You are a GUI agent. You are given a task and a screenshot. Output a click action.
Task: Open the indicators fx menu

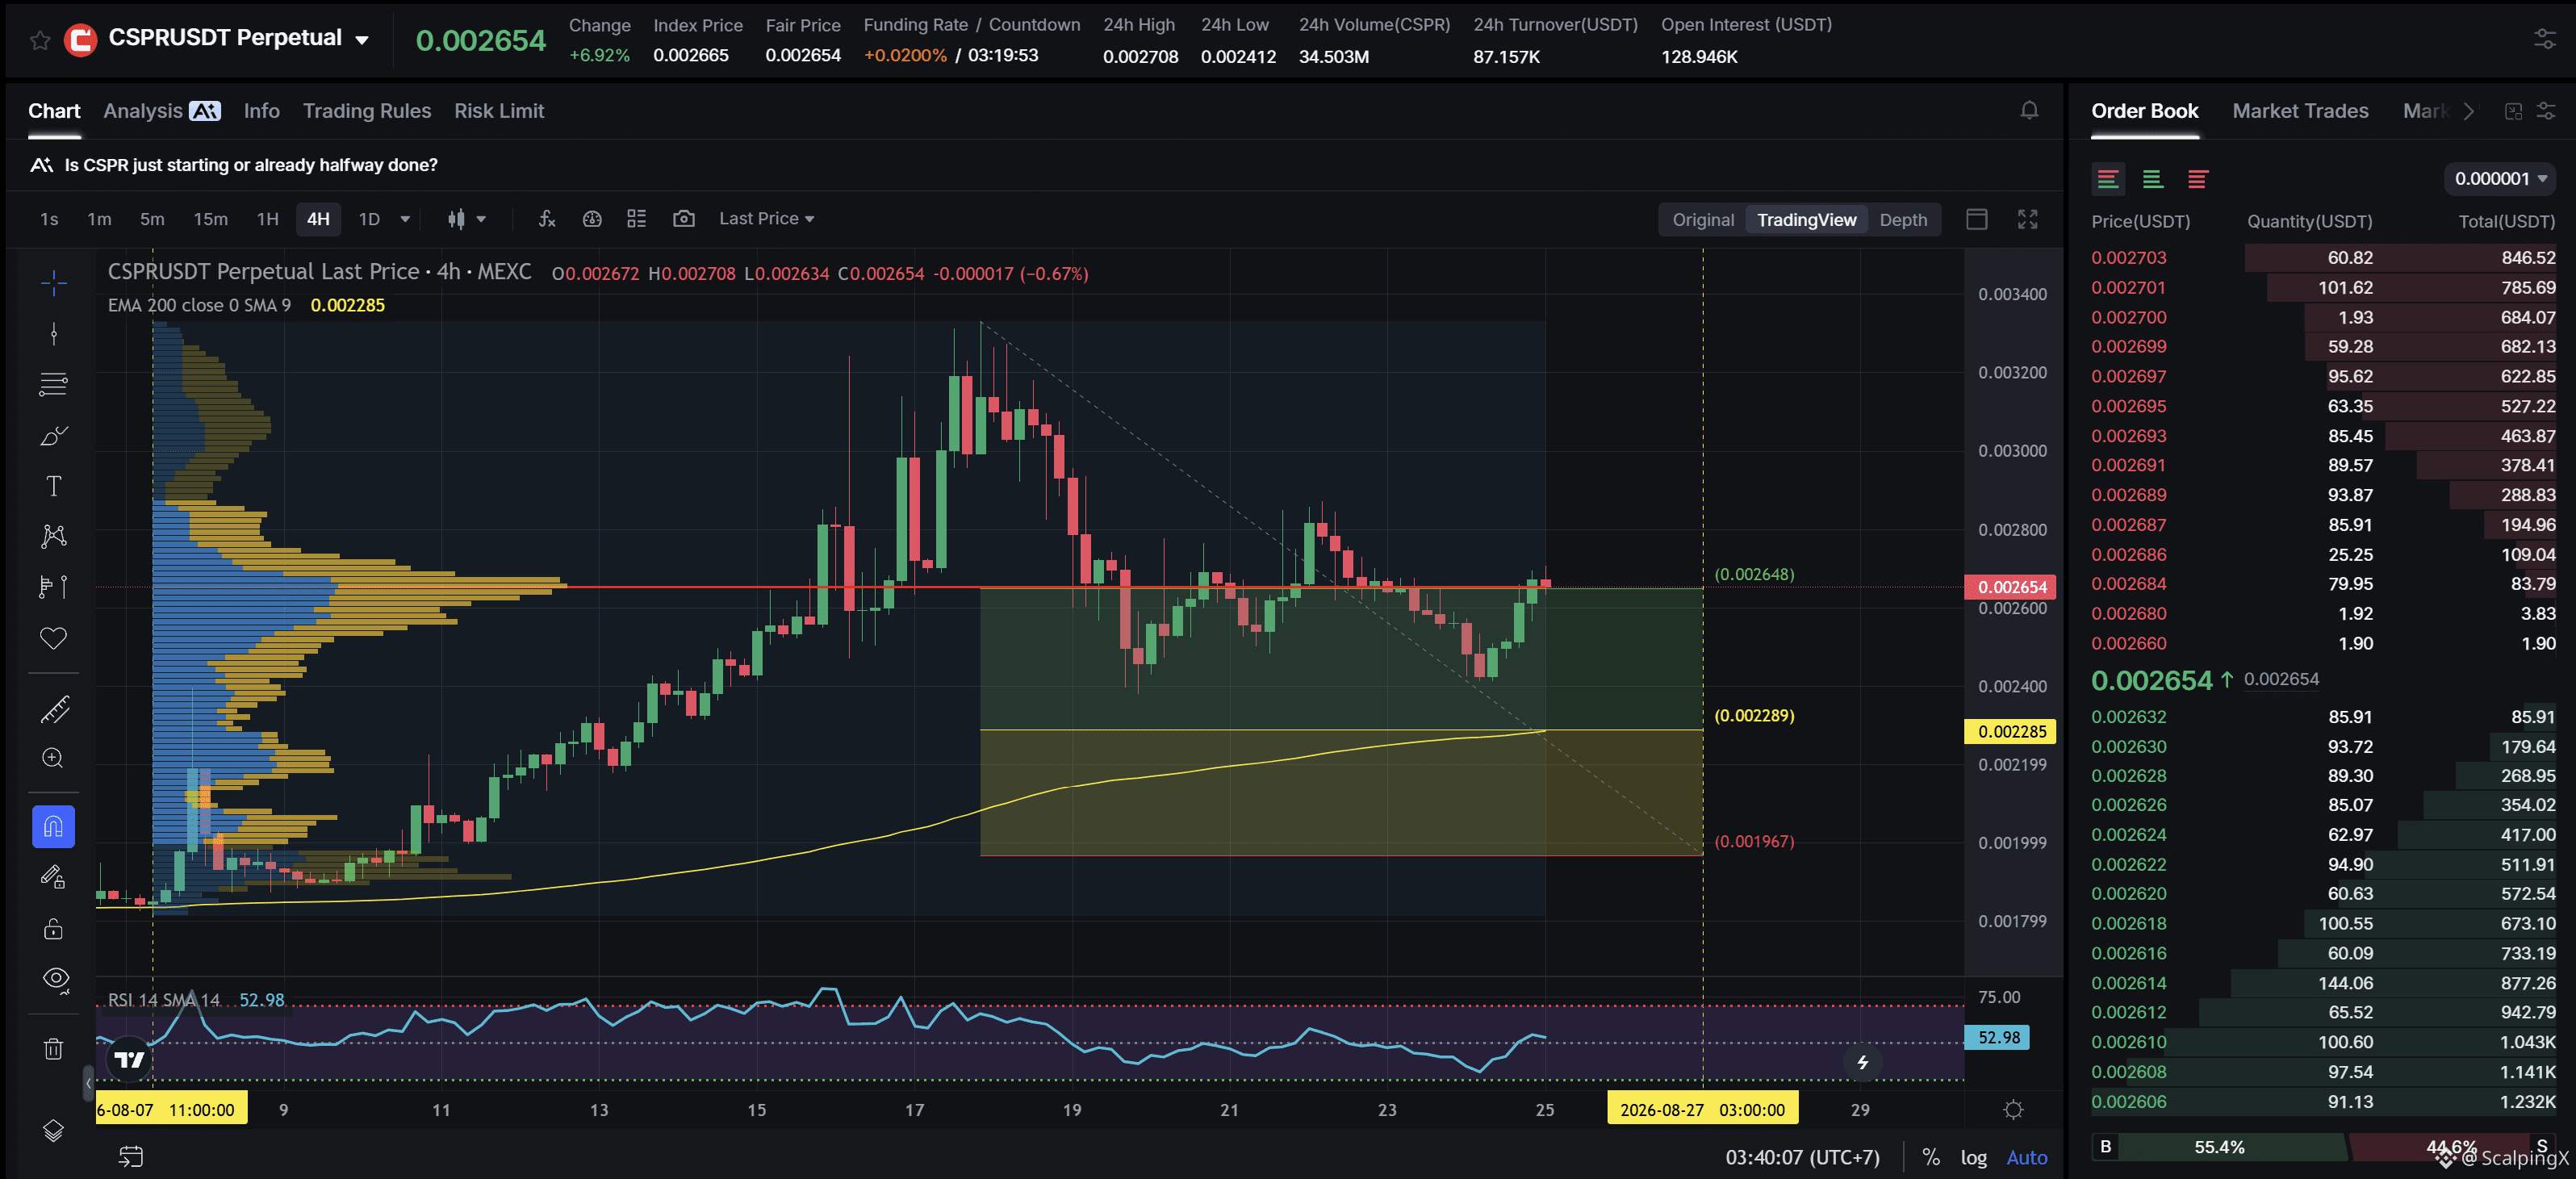pos(547,219)
